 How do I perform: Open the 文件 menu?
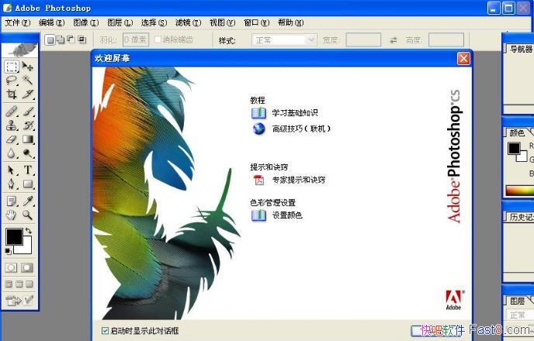click(17, 22)
